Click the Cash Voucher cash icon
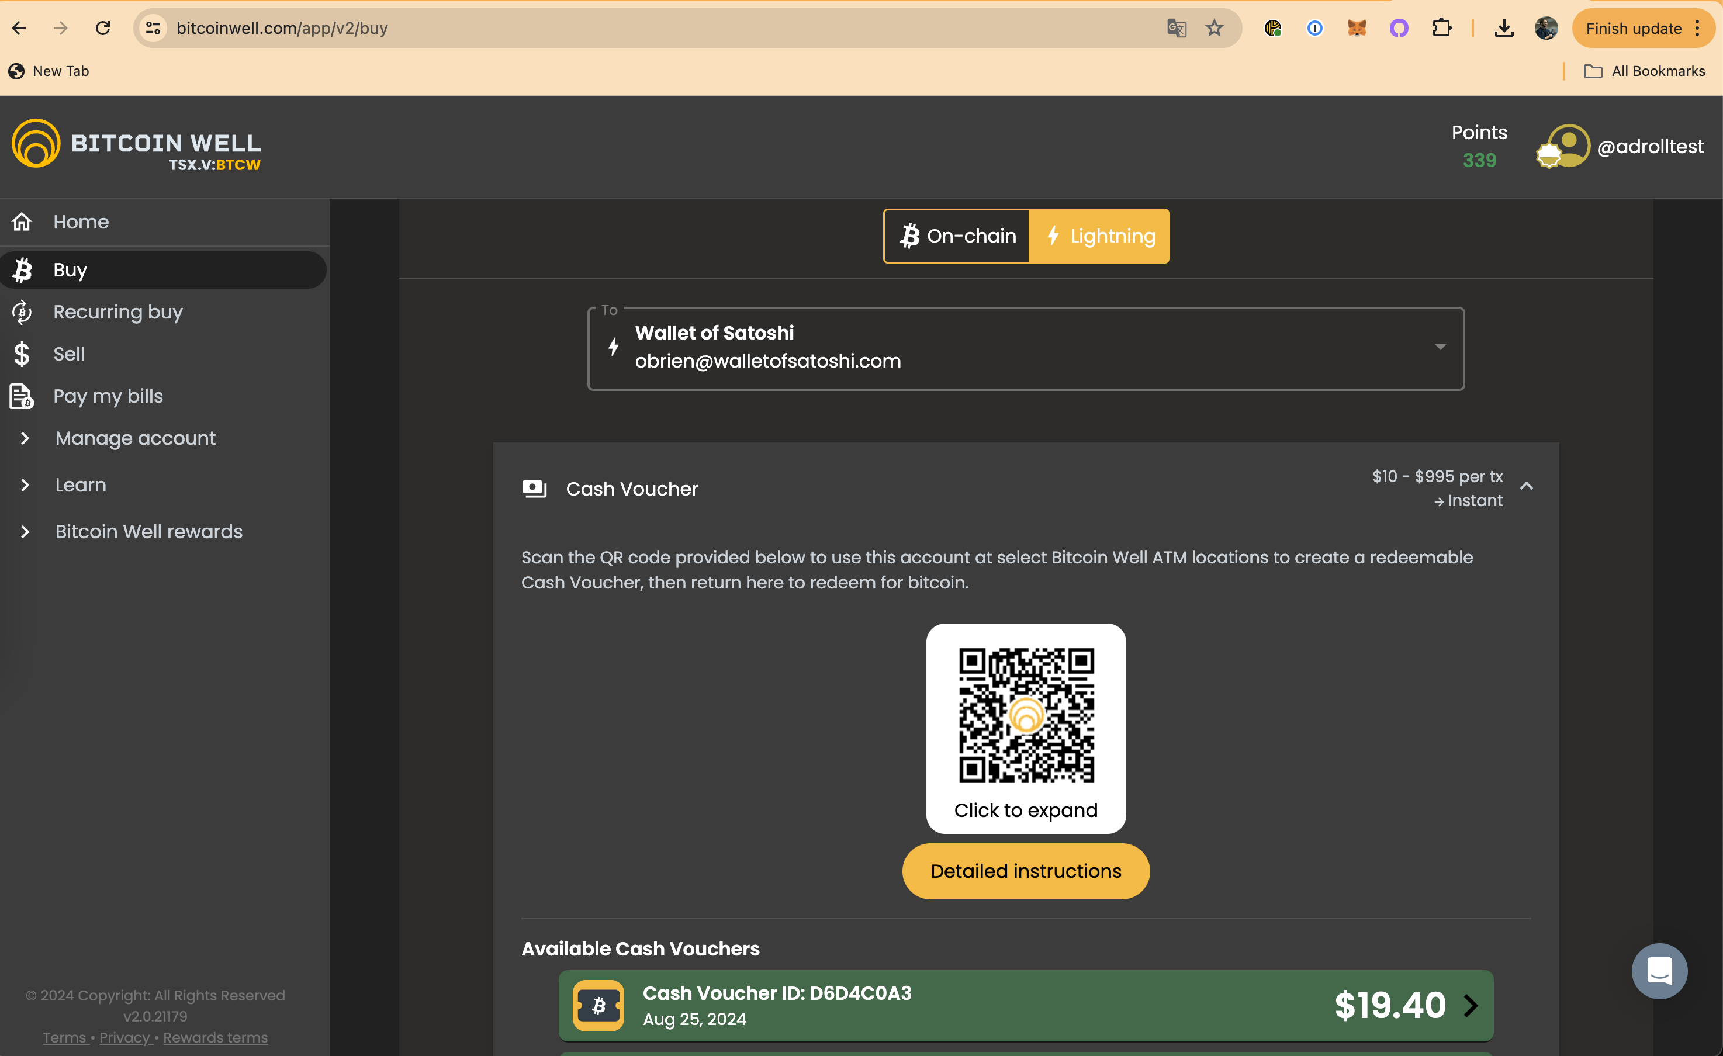This screenshot has width=1723, height=1056. [x=535, y=488]
